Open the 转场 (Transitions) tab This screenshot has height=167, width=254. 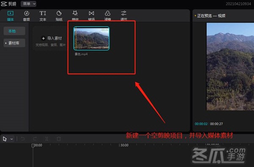click(x=91, y=16)
